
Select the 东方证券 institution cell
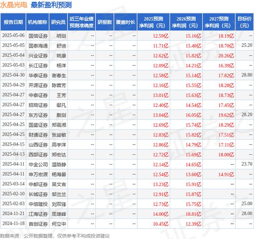click(x=38, y=115)
